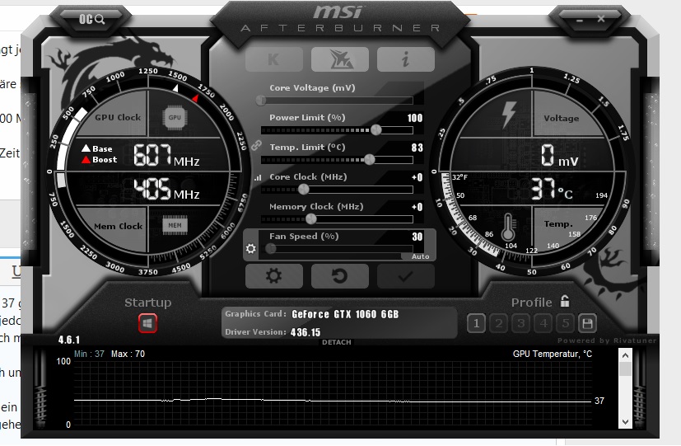Click the monitor graph scrollbar thumb

[x=625, y=369]
